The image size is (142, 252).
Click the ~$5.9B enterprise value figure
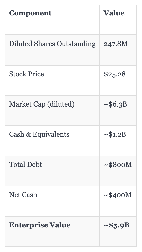pos(117,225)
